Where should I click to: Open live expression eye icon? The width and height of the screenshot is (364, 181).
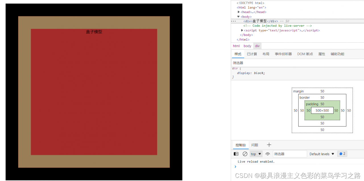click(268, 154)
